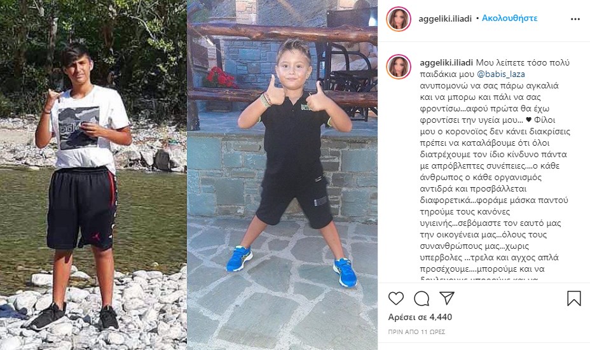This screenshot has width=590, height=350.
Task: Click the heart emoji in the caption
Action: coord(528,120)
